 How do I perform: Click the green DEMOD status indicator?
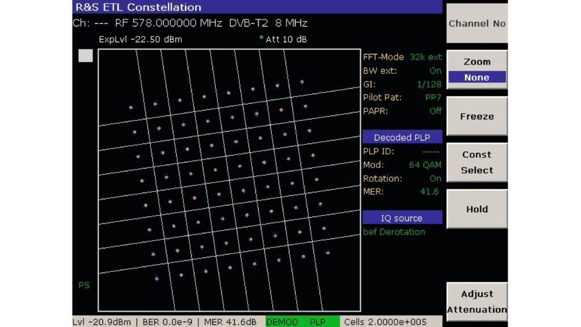pos(282,322)
